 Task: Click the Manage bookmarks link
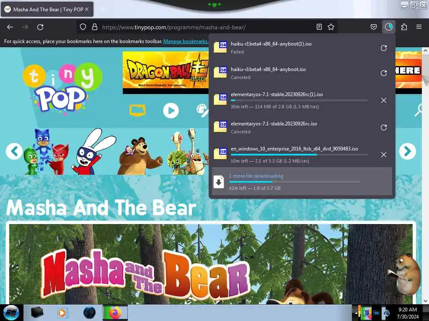(186, 41)
